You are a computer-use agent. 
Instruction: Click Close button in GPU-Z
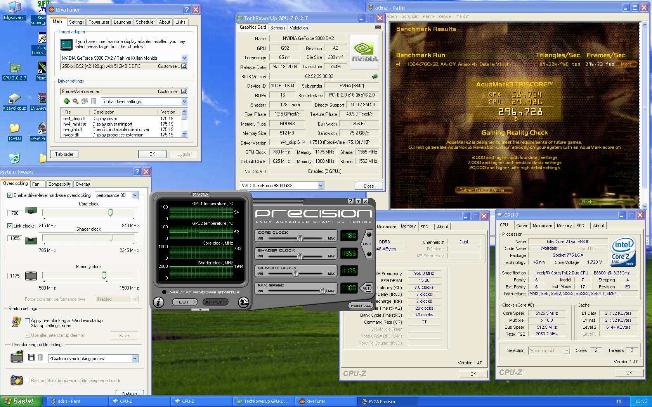(369, 186)
